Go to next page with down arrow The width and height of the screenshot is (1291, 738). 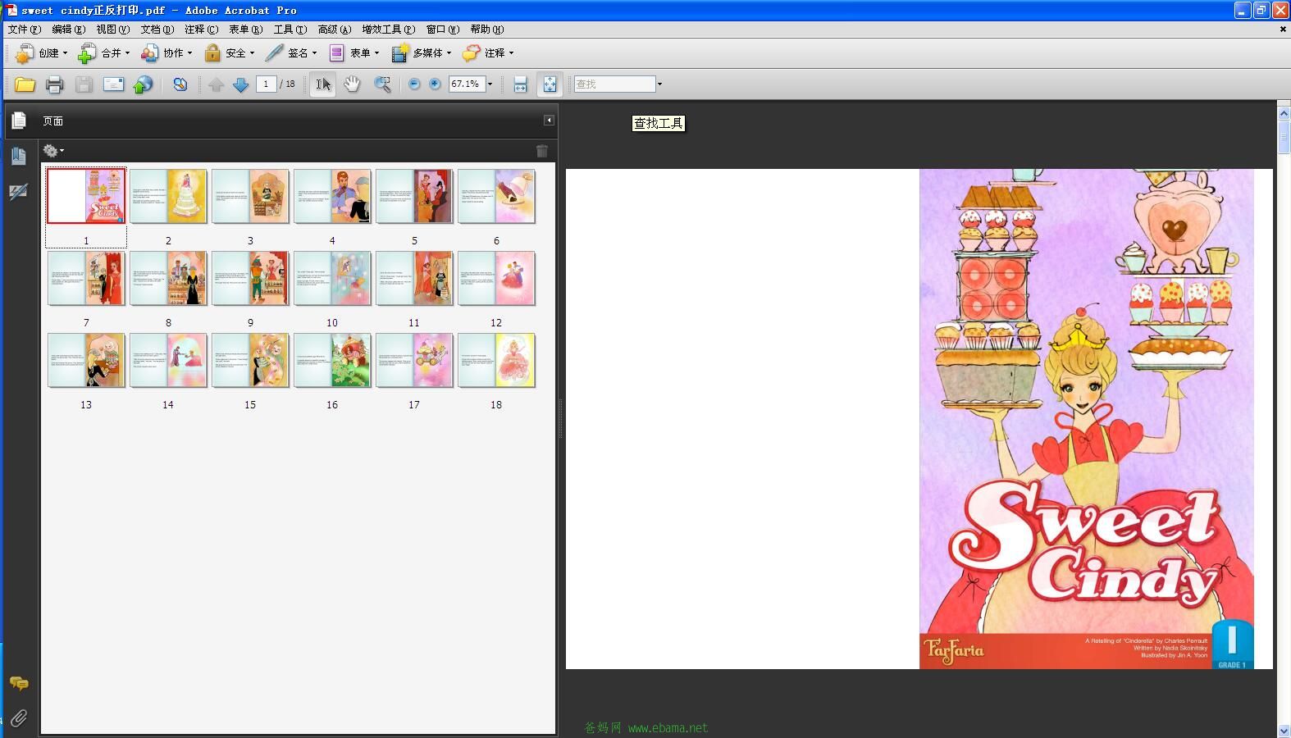[240, 84]
